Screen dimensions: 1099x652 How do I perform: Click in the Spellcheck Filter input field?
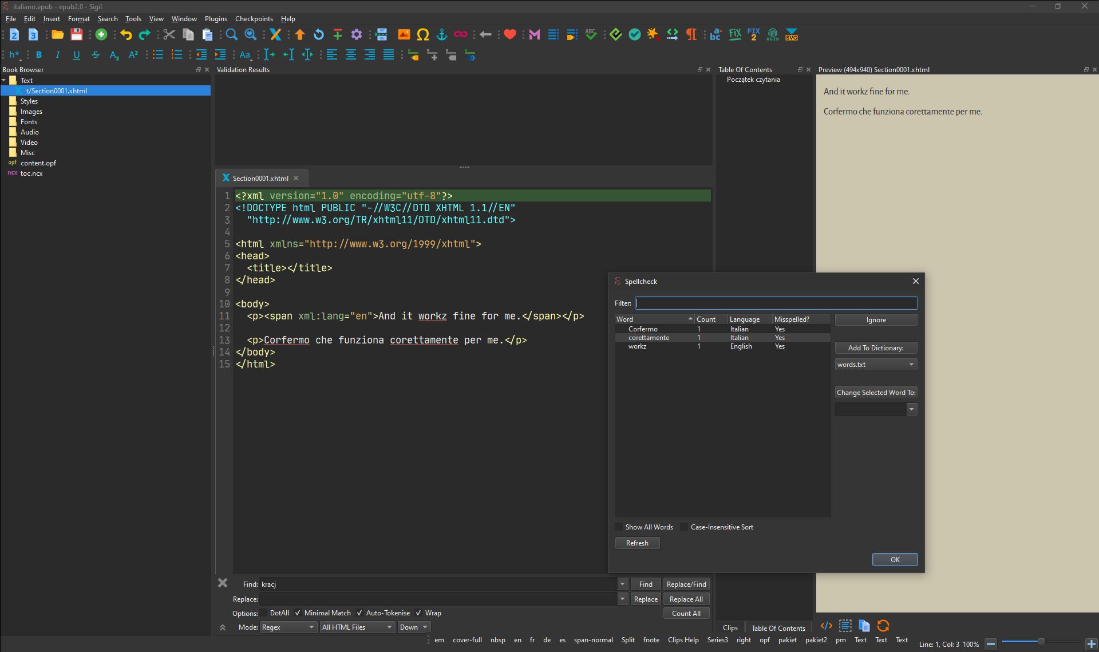click(x=776, y=303)
